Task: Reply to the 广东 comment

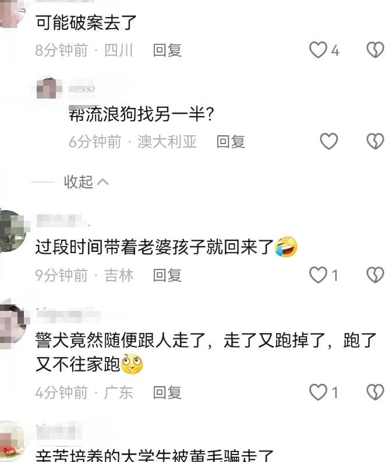Action: tap(167, 392)
